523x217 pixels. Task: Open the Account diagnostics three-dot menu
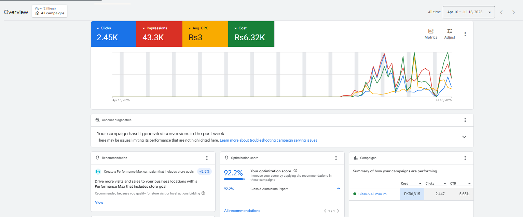[x=465, y=120]
